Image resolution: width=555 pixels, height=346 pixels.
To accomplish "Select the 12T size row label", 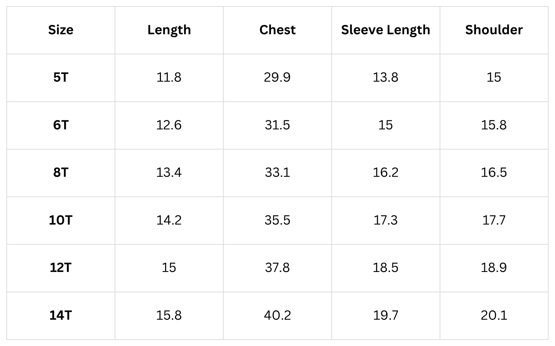I will click(x=61, y=268).
